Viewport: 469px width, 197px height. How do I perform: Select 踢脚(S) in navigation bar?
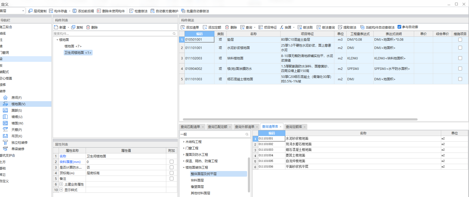[x=17, y=111]
